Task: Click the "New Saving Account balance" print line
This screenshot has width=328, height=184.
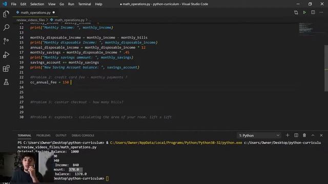Action: pyautogui.click(x=85, y=67)
